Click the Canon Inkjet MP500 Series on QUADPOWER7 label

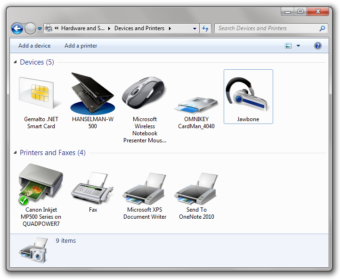[x=41, y=217]
